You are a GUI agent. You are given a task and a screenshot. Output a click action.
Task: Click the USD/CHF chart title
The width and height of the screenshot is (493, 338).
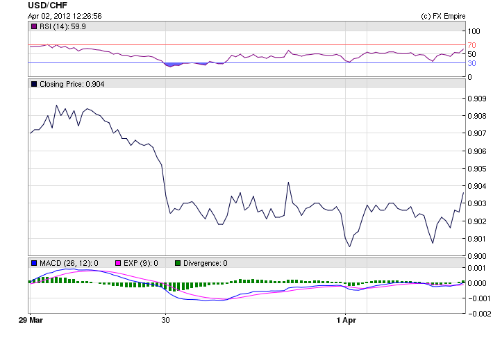[47, 6]
